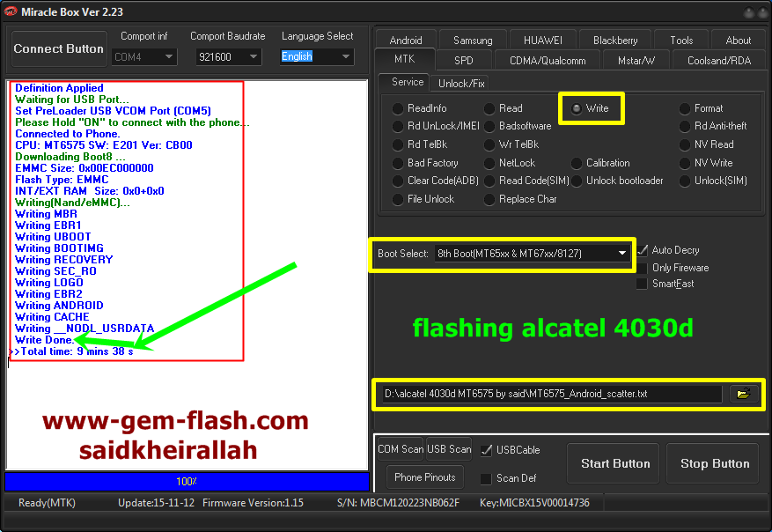Click the Ready(MTK) status bar text
Viewport: 772px width, 532px height.
click(47, 503)
